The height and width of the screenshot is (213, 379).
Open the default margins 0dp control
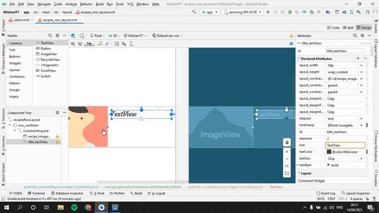(x=89, y=44)
